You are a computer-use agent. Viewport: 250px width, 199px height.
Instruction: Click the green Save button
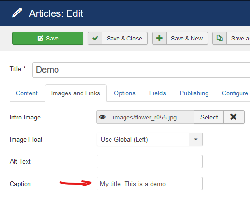[x=48, y=38]
